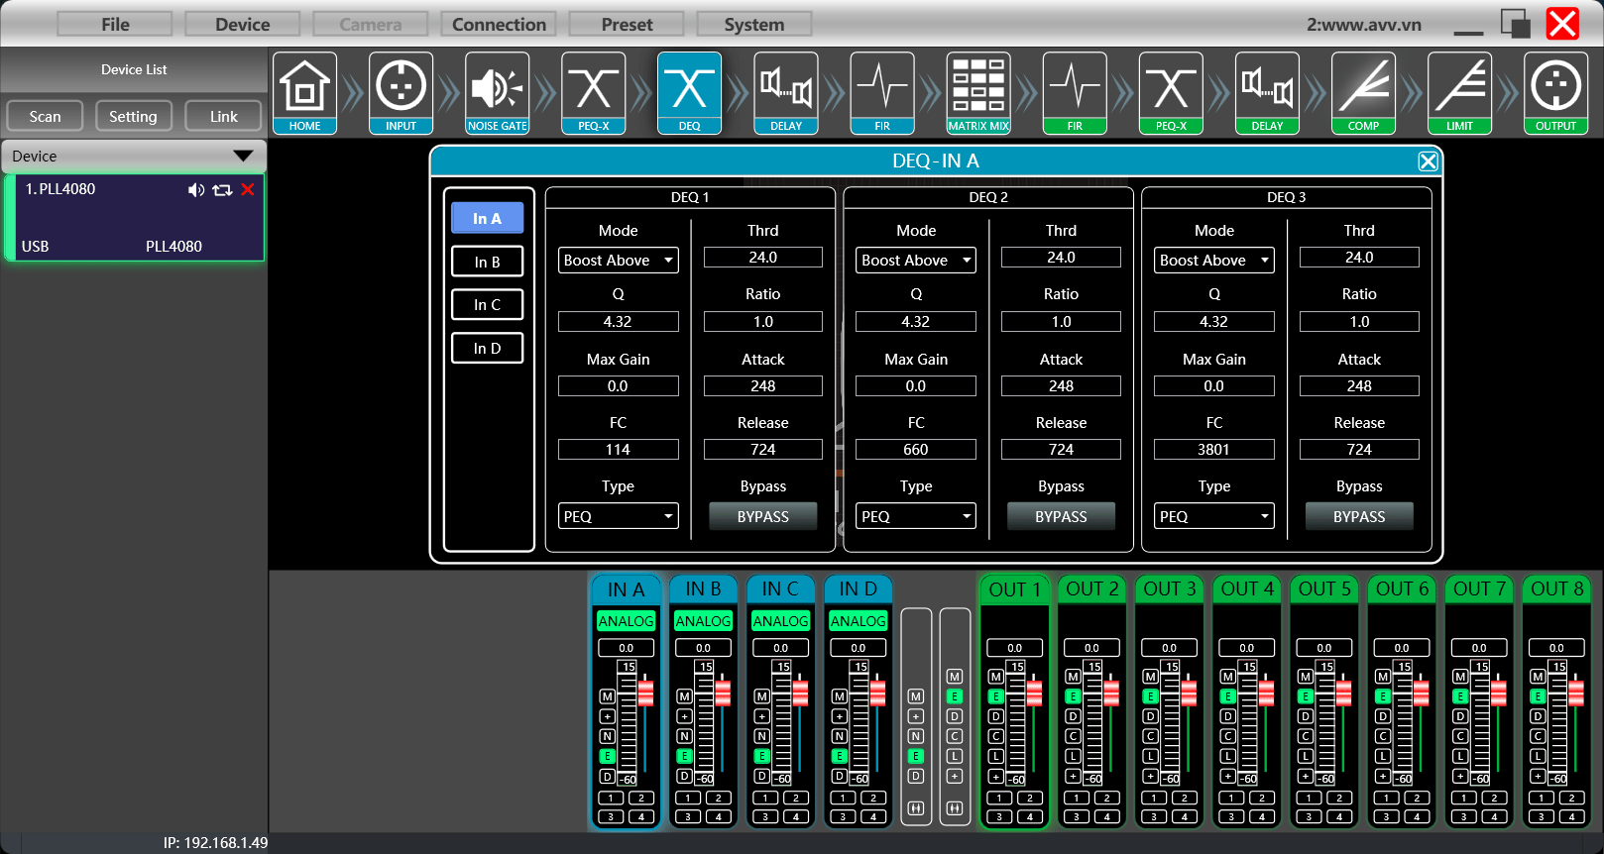Collapse the Device list expander arrow
This screenshot has height=854, width=1604.
coord(243,157)
